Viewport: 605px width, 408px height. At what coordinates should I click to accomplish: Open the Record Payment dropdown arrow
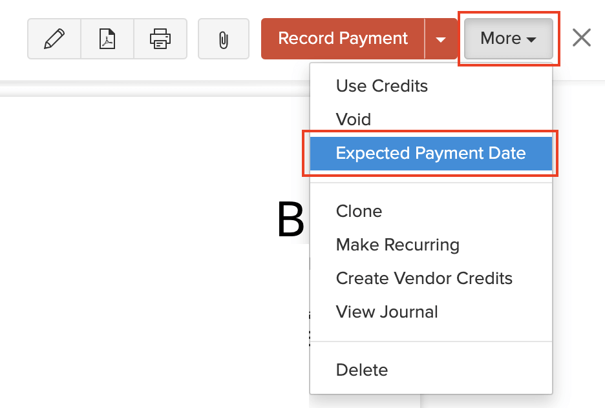[x=441, y=38]
